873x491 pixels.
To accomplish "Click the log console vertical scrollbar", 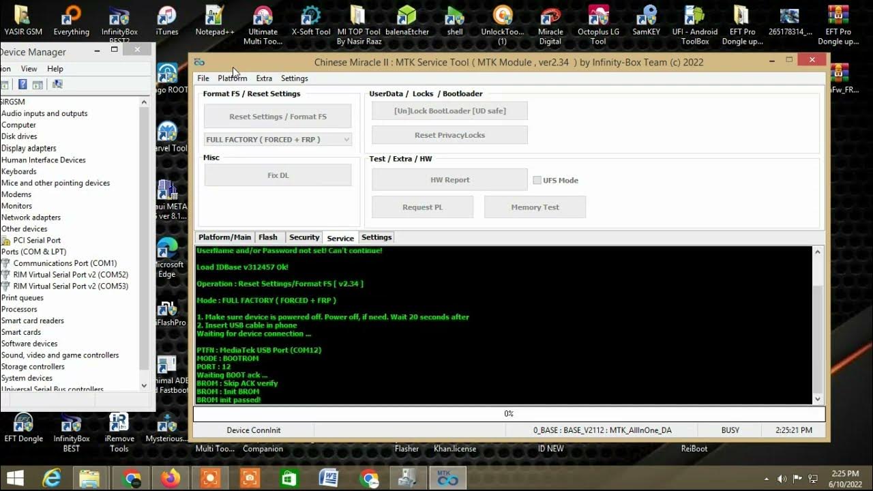I will pos(818,325).
